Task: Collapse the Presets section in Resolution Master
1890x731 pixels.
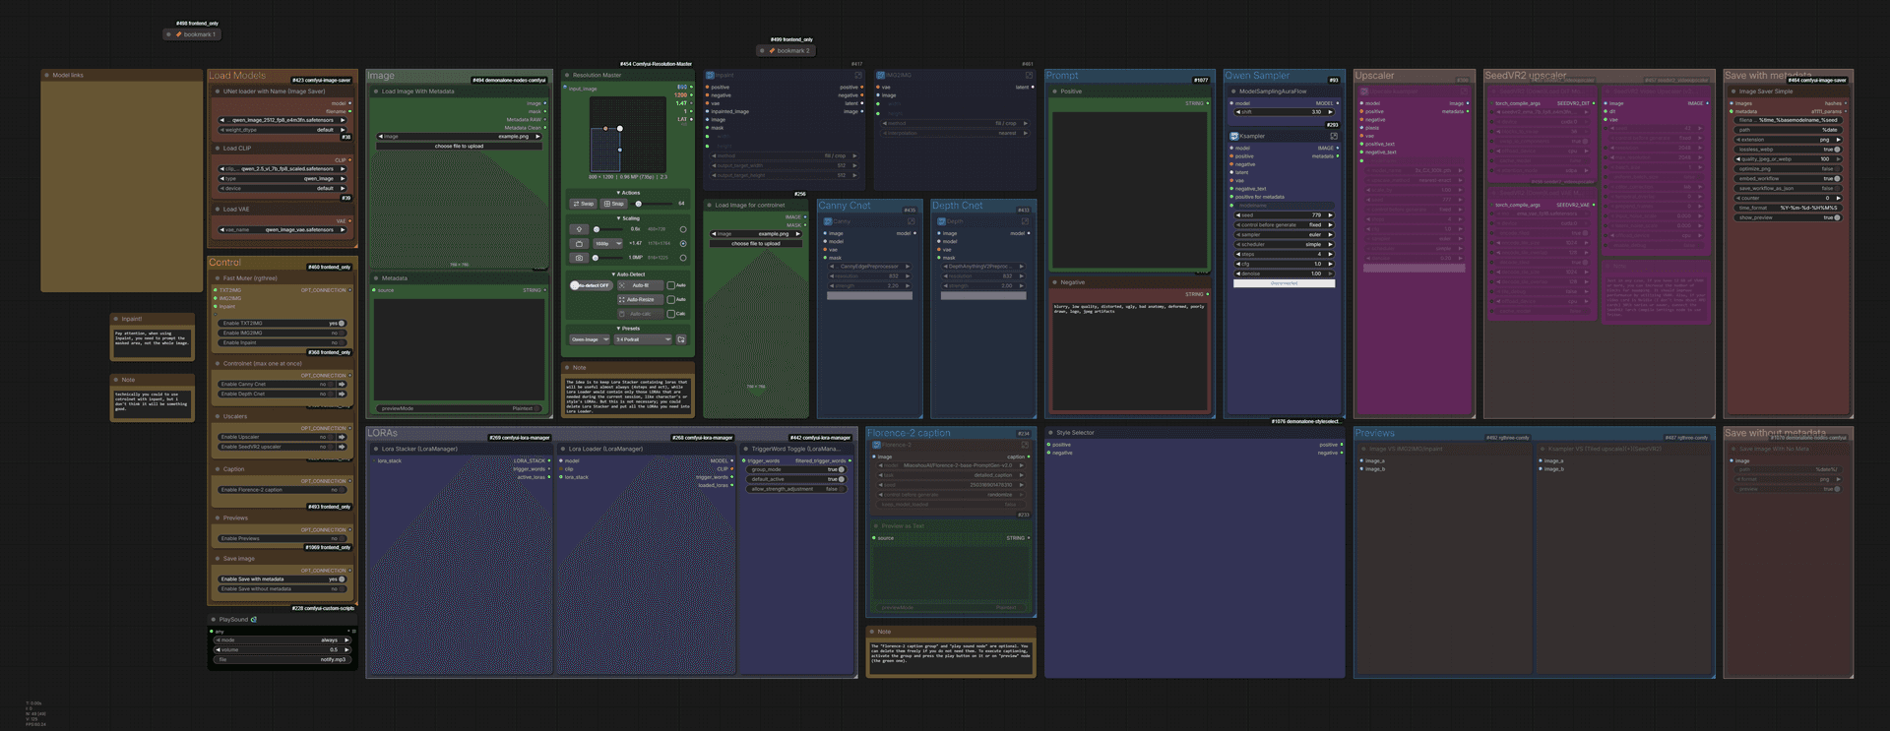Action: click(628, 329)
